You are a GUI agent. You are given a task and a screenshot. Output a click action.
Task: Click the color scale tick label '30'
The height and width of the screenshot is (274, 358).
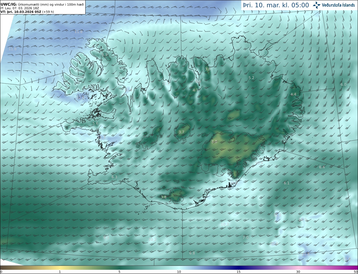pyautogui.click(x=298, y=272)
